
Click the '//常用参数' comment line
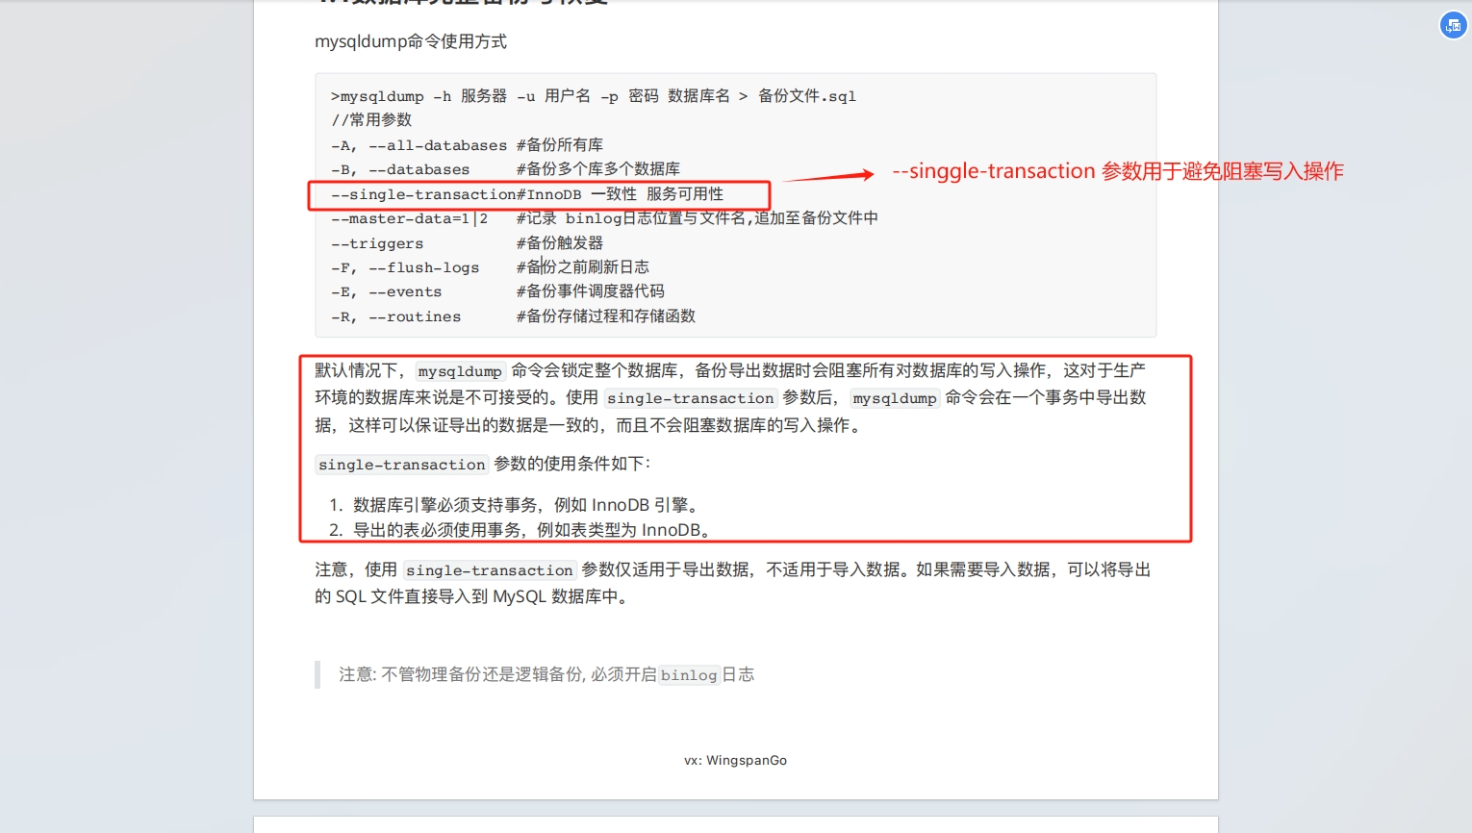(x=371, y=120)
